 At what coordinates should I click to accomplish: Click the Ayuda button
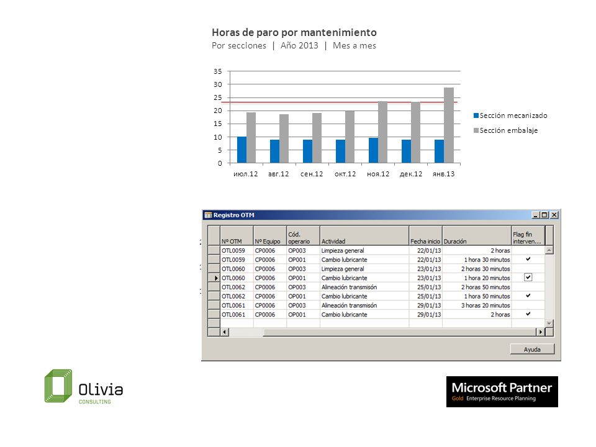(532, 350)
